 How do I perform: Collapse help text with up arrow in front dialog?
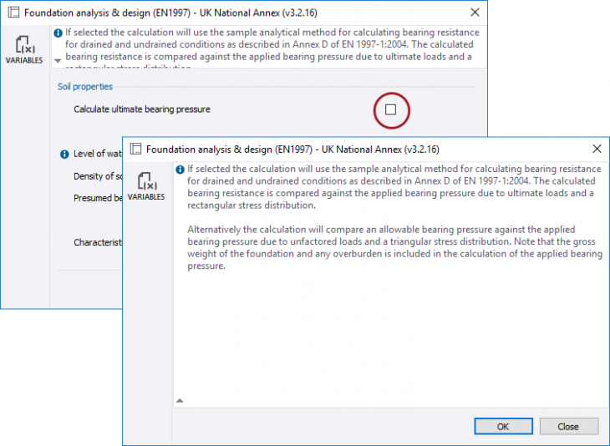(x=180, y=401)
